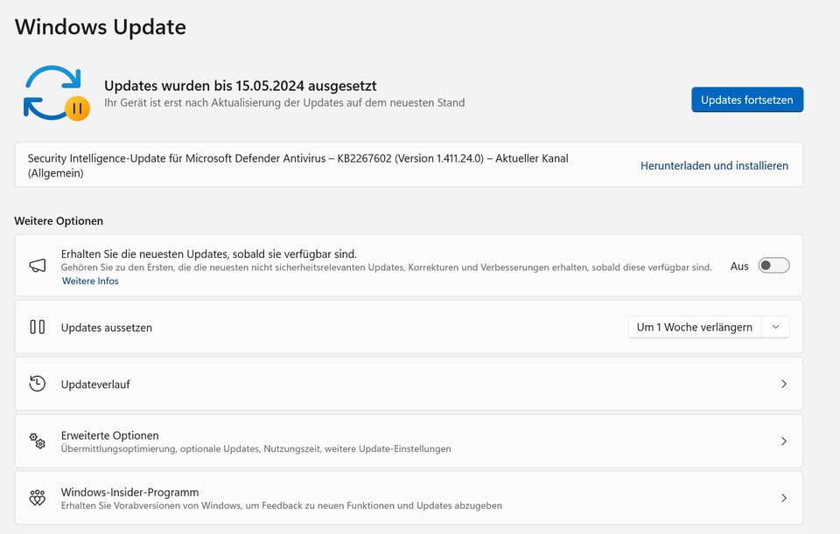
Task: Expand the Erweiterte Optionen chevron
Action: [x=783, y=441]
